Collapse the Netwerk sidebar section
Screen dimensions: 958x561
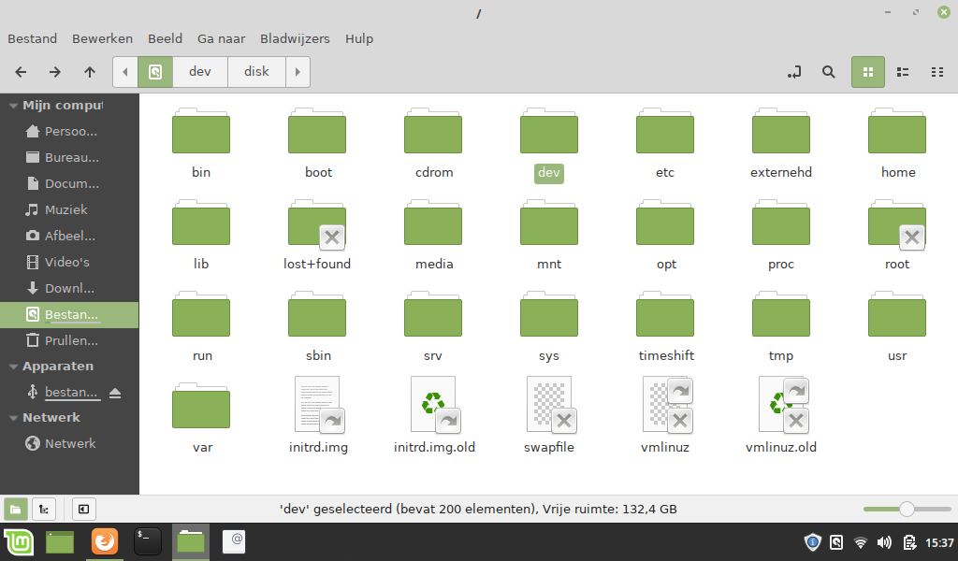[13, 418]
